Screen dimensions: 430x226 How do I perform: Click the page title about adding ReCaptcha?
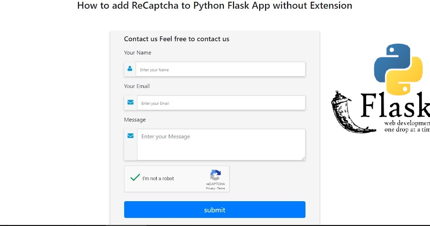pos(214,6)
